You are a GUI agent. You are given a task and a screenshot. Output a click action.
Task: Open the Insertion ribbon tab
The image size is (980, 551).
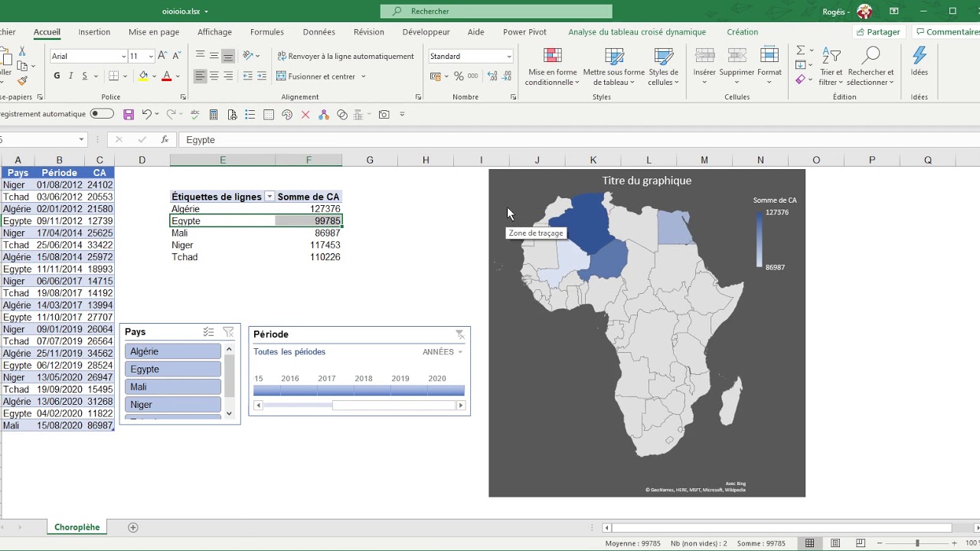(94, 32)
